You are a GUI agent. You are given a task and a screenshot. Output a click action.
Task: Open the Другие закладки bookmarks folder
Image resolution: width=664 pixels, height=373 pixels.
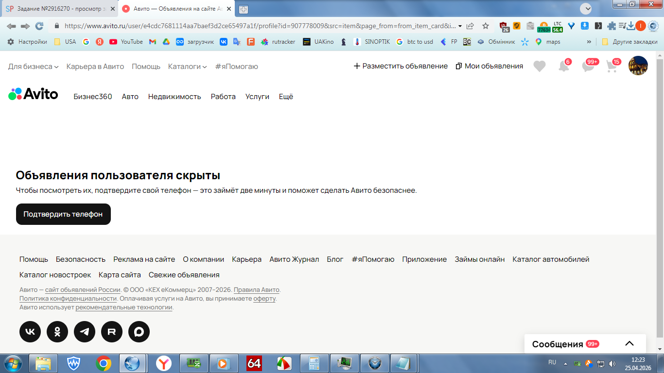click(x=629, y=42)
